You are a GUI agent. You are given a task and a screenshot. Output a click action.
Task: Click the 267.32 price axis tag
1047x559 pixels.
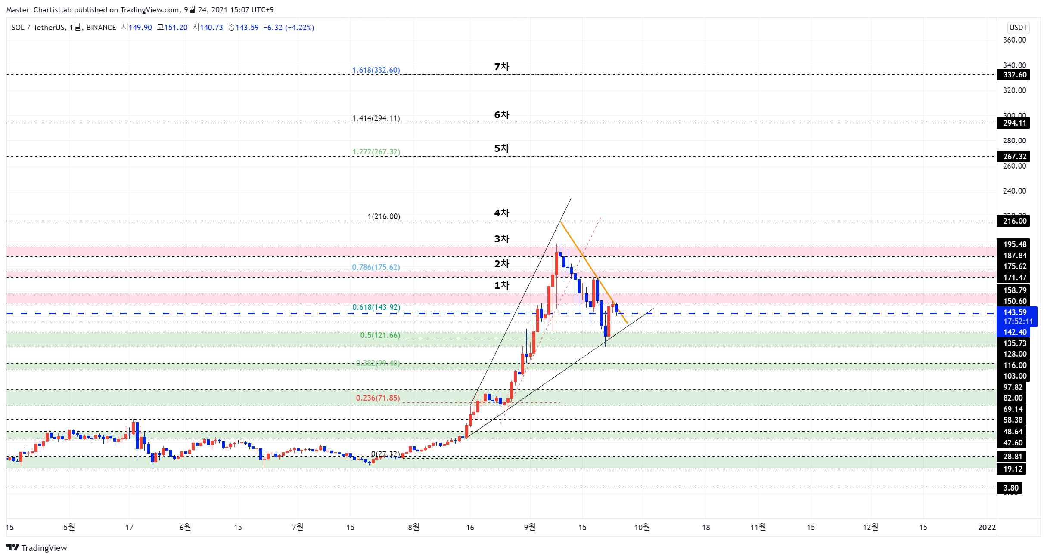tap(1013, 157)
